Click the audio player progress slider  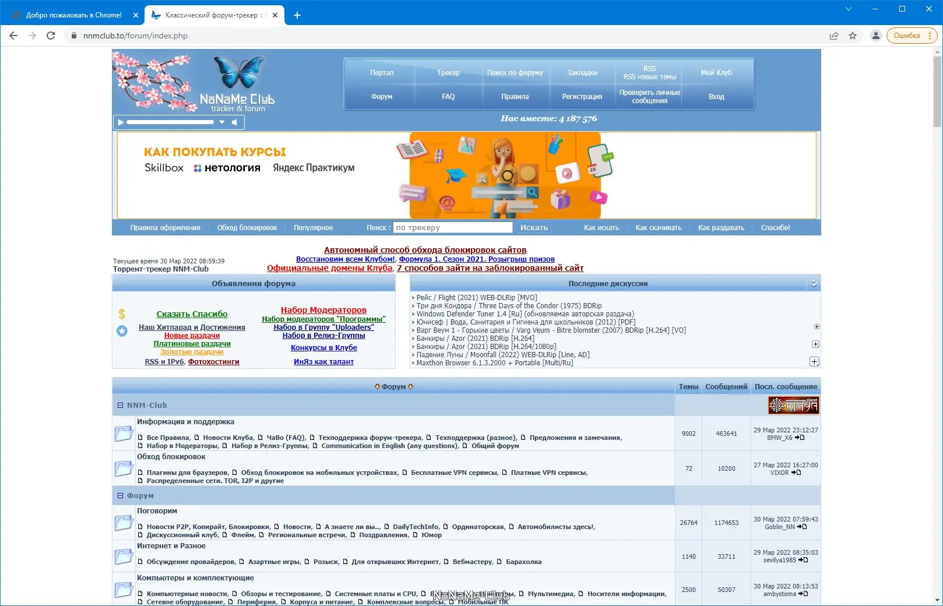tap(170, 122)
